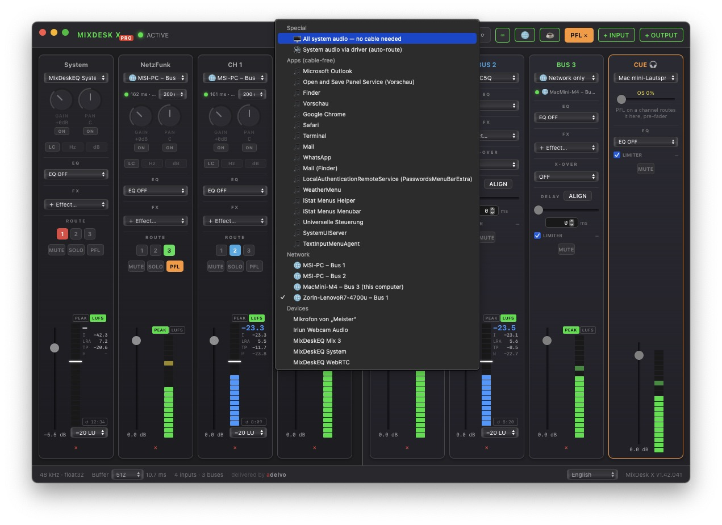The image size is (722, 525).
Task: Click the headphone icon on the CUE strip
Action: [653, 65]
